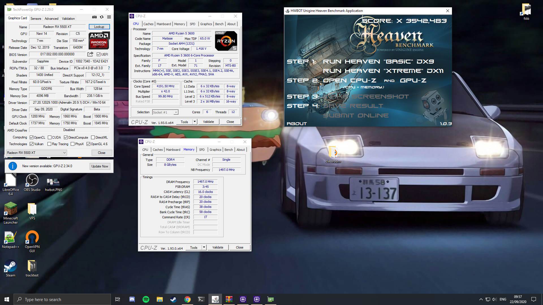Click the taskbar search box
This screenshot has width=543, height=305.
pyautogui.click(x=62, y=299)
